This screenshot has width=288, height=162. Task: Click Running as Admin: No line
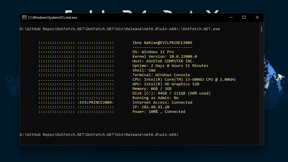coord(155,98)
